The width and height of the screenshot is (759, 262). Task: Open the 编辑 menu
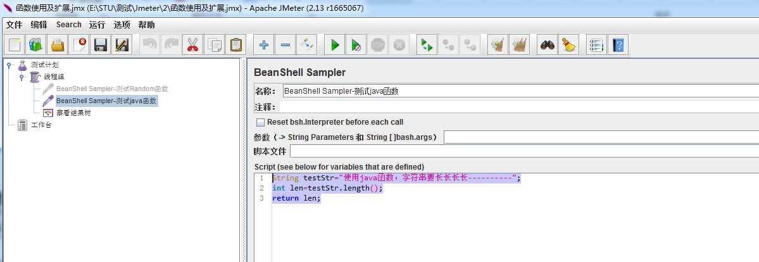(x=39, y=25)
